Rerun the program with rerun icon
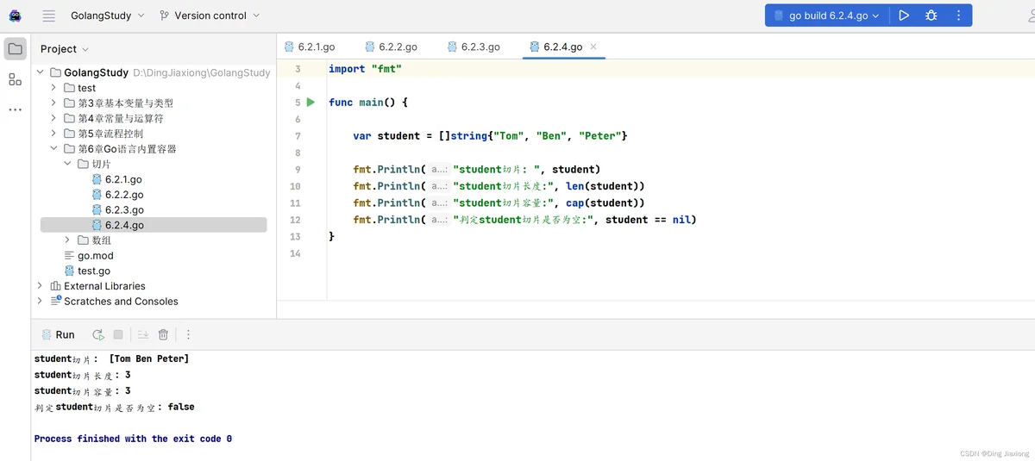Image resolution: width=1035 pixels, height=461 pixels. coord(98,334)
